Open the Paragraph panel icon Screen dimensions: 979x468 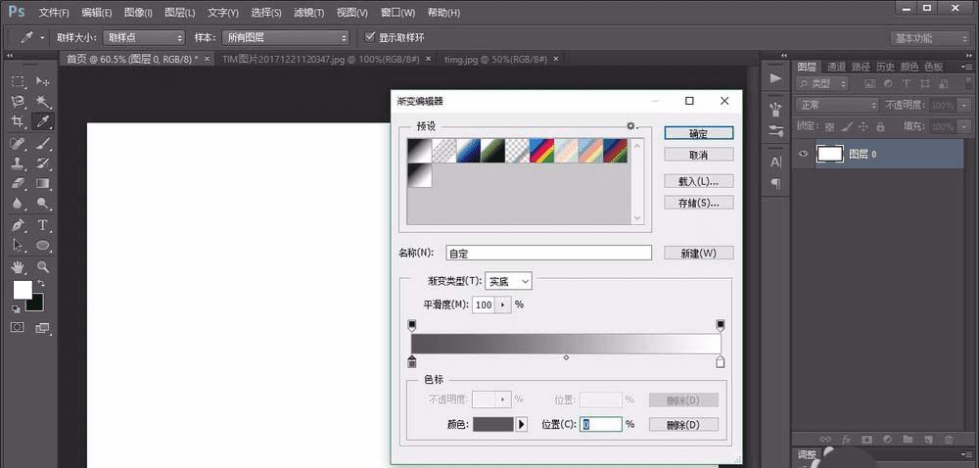point(775,183)
